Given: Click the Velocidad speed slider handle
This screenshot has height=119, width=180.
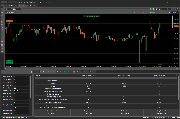Looking at the screenshot, I should point(170,12).
